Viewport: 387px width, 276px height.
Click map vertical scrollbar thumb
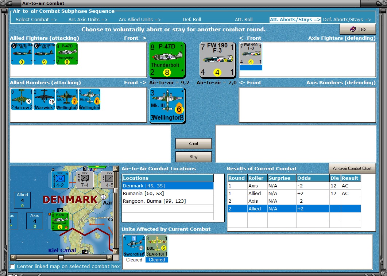pyautogui.click(x=116, y=190)
